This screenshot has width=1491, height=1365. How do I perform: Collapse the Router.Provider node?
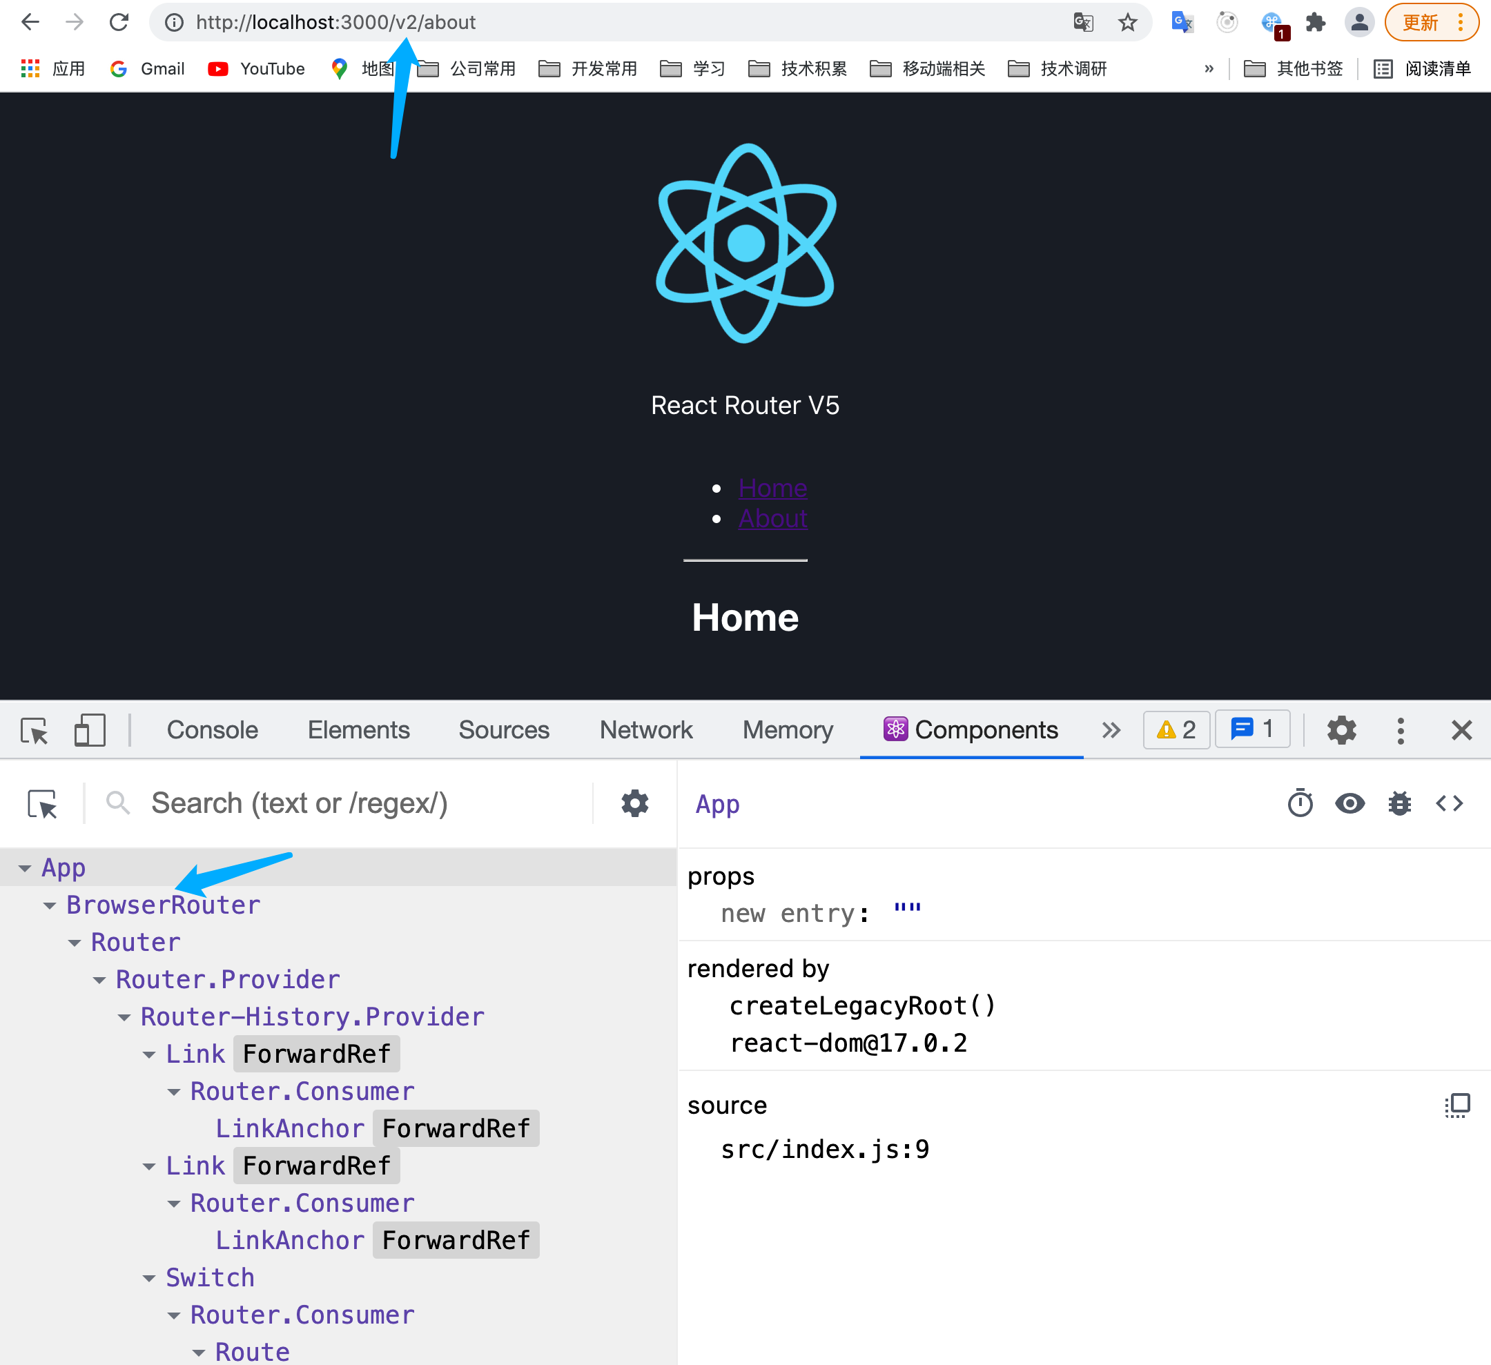coord(99,981)
